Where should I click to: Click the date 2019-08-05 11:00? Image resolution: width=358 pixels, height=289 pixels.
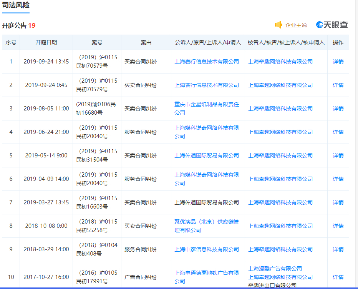click(x=46, y=109)
